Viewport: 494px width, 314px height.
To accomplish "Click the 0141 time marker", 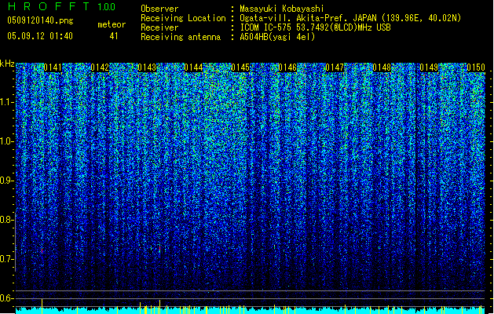I will tap(53, 68).
